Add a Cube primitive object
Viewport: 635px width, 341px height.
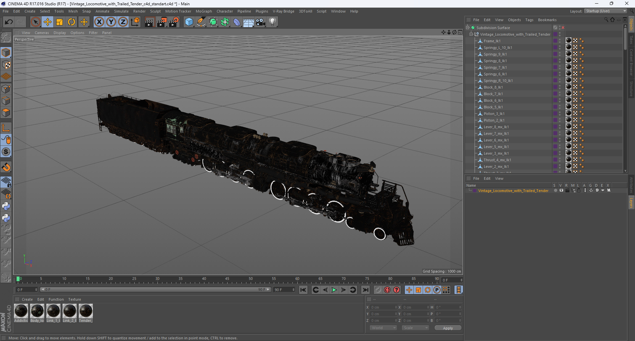(189, 22)
